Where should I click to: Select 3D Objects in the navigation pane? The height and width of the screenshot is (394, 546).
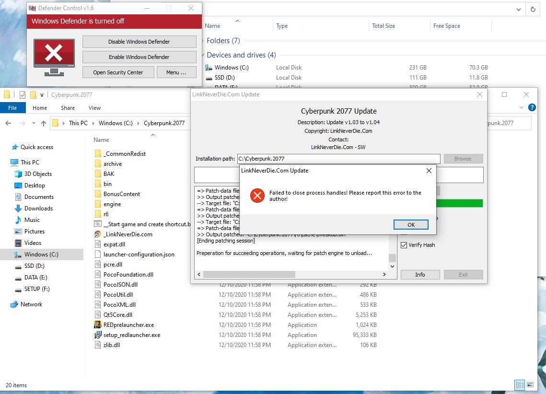click(38, 174)
